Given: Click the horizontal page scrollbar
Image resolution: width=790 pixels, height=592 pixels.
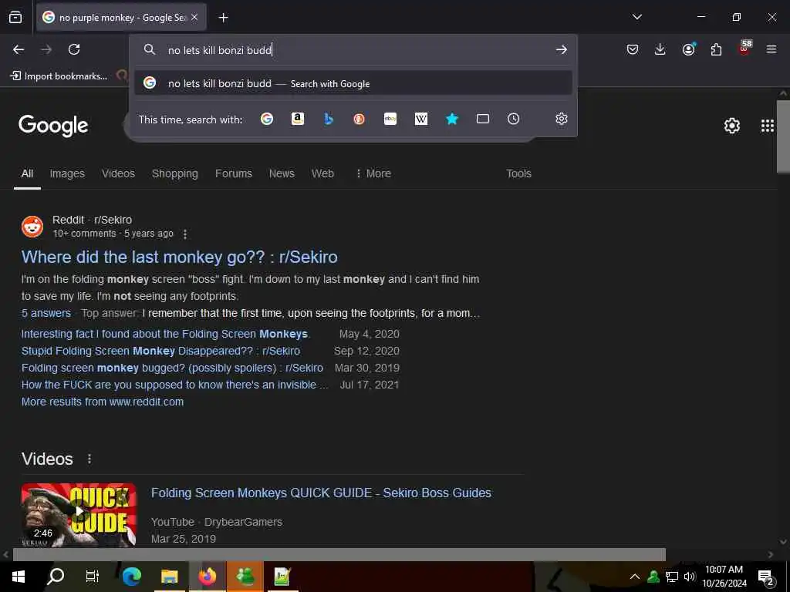Looking at the screenshot, I should click(339, 554).
